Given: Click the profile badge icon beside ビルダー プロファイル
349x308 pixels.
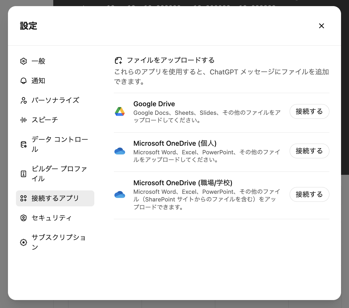Looking at the screenshot, I should (x=23, y=174).
